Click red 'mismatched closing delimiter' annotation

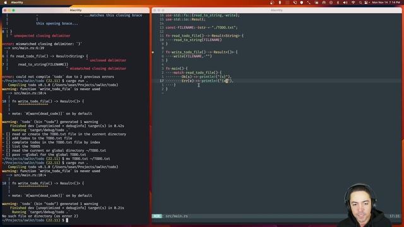click(98, 69)
